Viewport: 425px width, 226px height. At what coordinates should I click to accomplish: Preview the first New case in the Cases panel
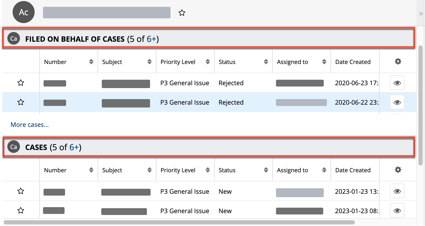tap(397, 191)
